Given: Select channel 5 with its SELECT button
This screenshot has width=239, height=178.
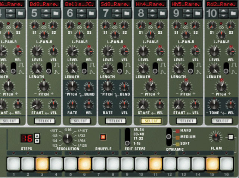Looking at the screenshot, I should click(x=45, y=121).
